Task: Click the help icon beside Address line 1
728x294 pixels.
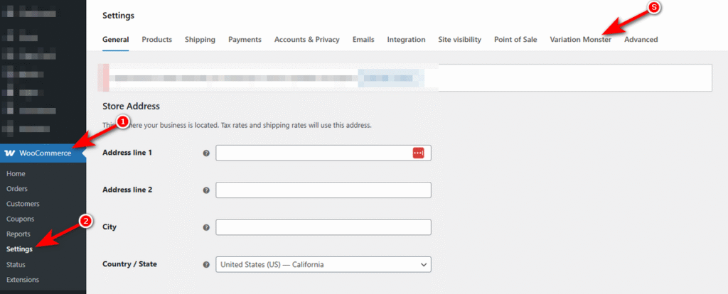Action: 206,153
